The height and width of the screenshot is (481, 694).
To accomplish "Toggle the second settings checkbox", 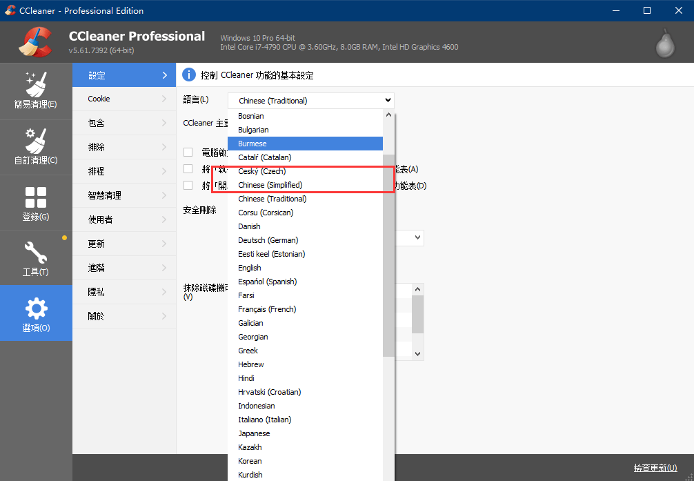I will [188, 168].
